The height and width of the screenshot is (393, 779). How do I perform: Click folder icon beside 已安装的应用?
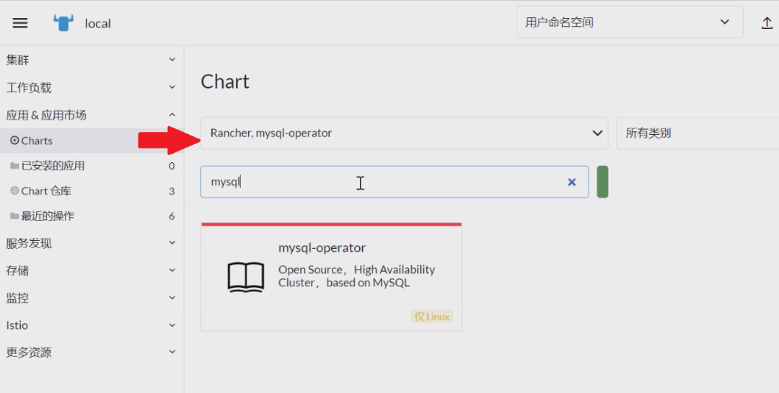[14, 165]
